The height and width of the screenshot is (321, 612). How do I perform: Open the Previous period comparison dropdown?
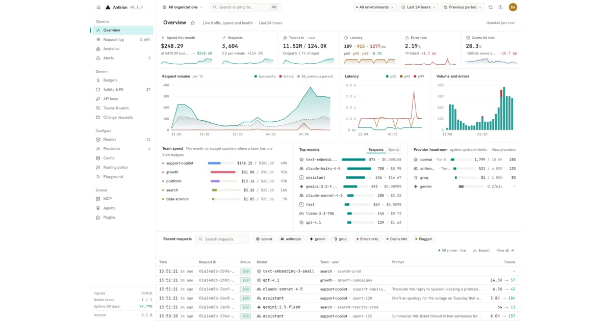point(462,7)
